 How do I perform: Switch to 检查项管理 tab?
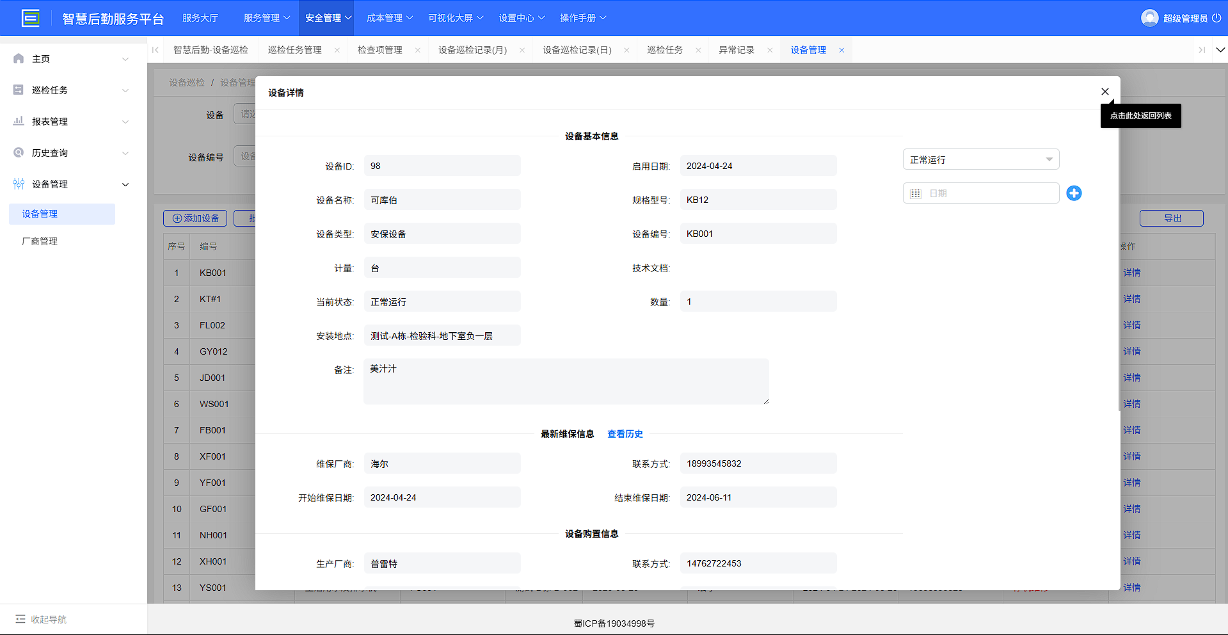click(379, 50)
